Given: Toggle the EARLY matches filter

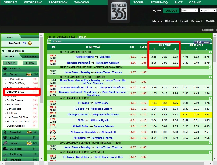Looking at the screenshot, I should point(11,63).
